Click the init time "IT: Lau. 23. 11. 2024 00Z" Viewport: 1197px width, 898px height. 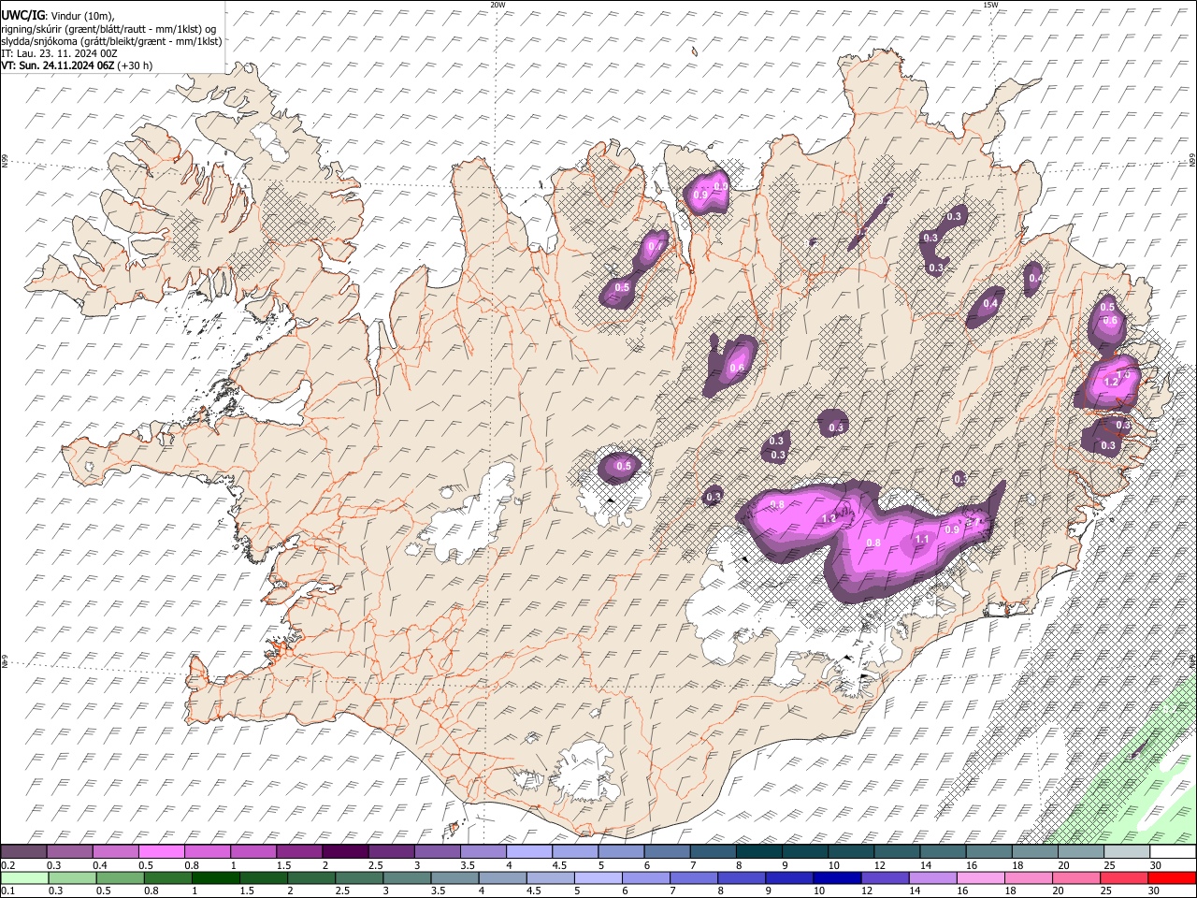(60, 53)
